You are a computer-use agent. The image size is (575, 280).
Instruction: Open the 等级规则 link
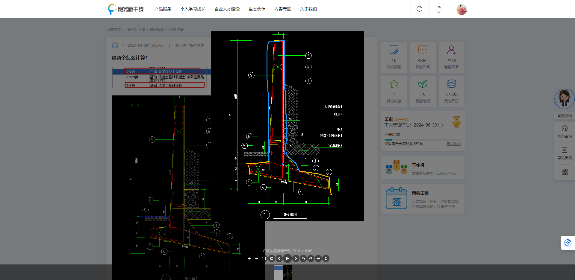(x=454, y=144)
